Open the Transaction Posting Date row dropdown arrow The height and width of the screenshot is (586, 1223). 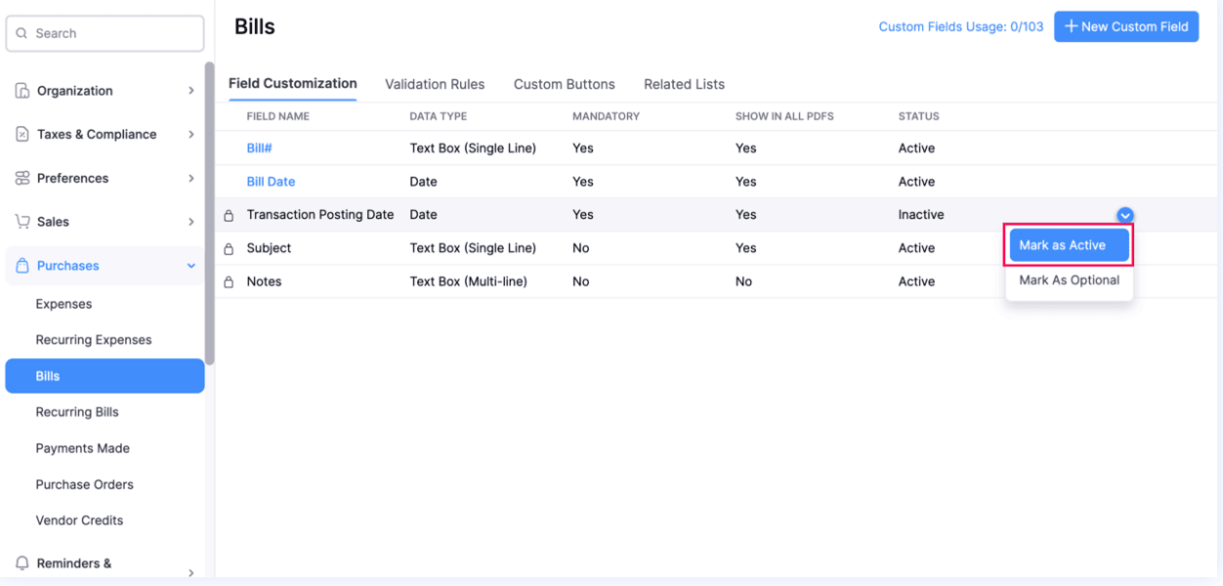pos(1125,216)
